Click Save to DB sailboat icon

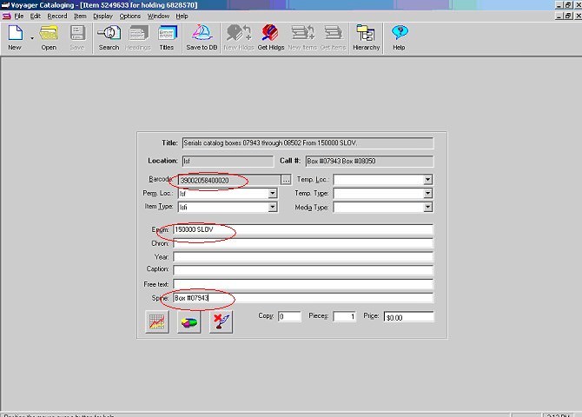202,36
